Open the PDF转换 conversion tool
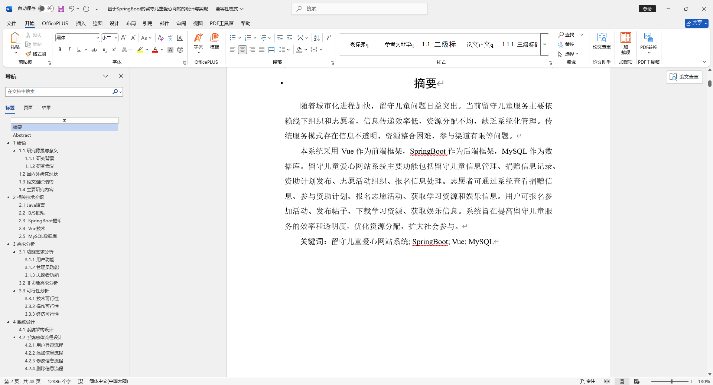The image size is (713, 385). pyautogui.click(x=648, y=41)
